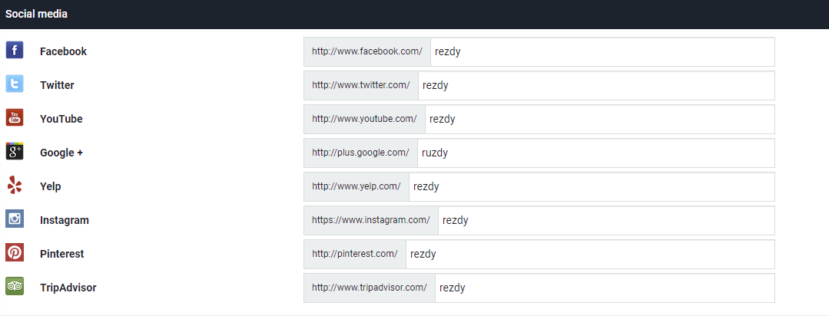Click the TripAdvisor owl icon
Screen dimensions: 829x319
pyautogui.click(x=15, y=286)
